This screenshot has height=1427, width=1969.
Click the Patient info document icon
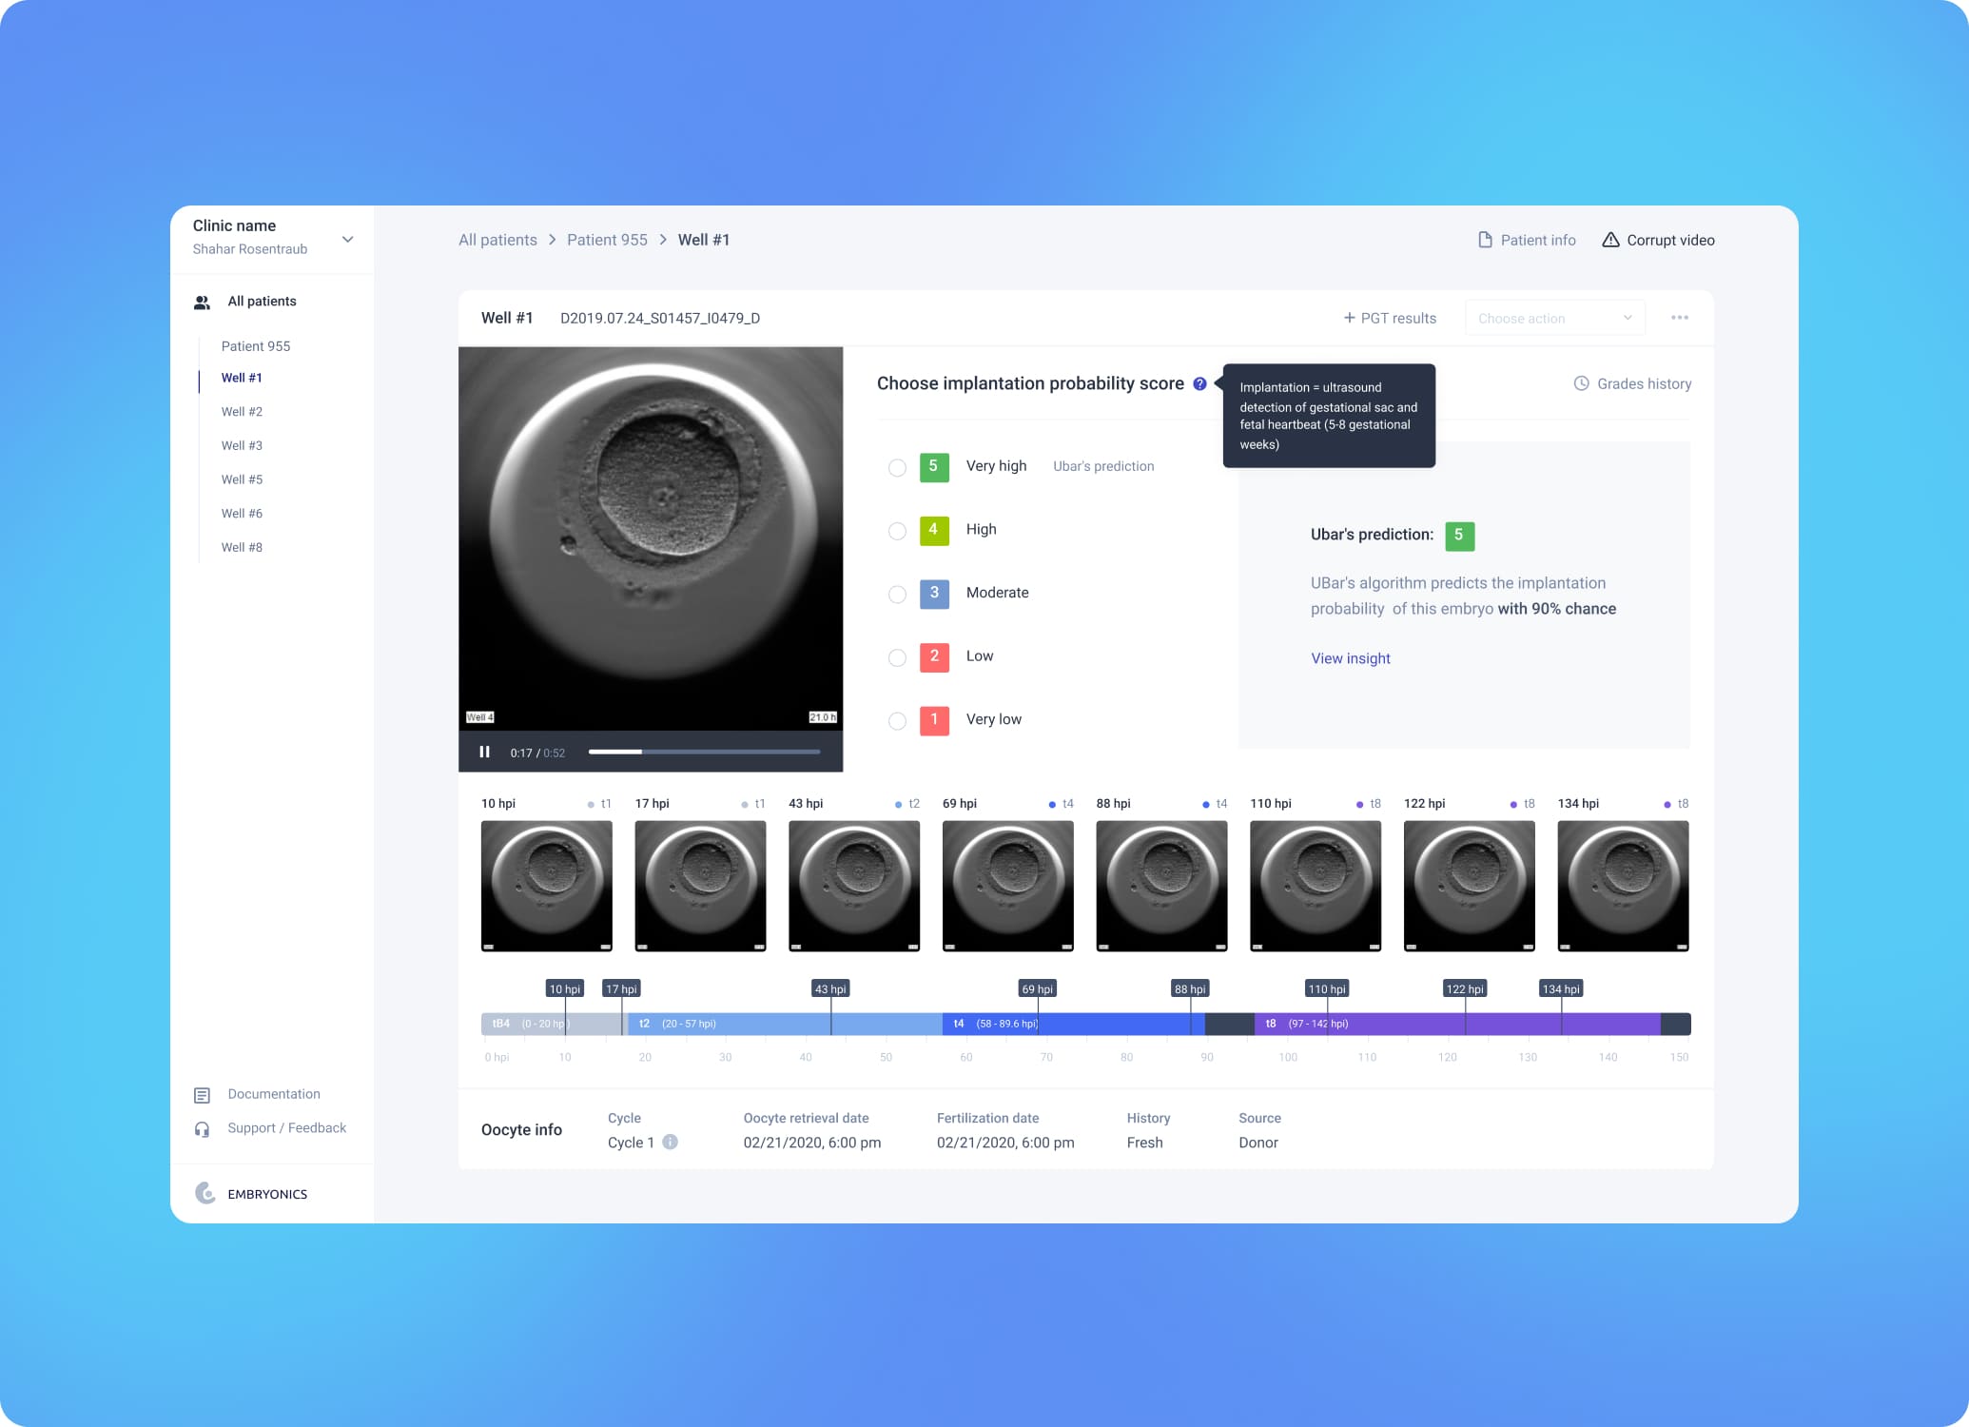click(x=1485, y=240)
